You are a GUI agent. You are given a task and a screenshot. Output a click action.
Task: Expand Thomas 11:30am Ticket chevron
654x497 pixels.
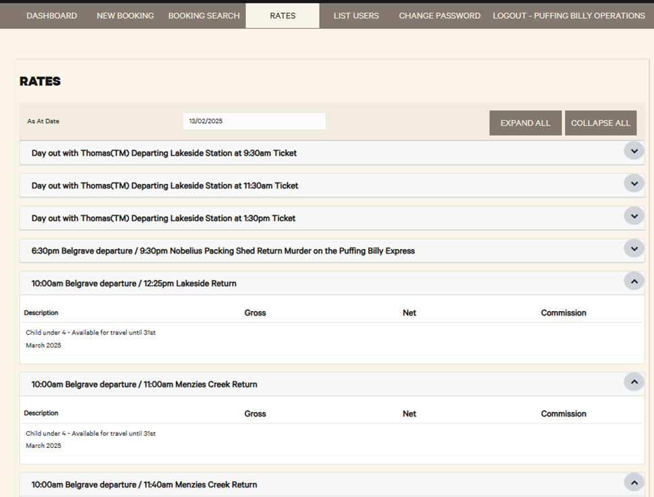click(x=634, y=183)
